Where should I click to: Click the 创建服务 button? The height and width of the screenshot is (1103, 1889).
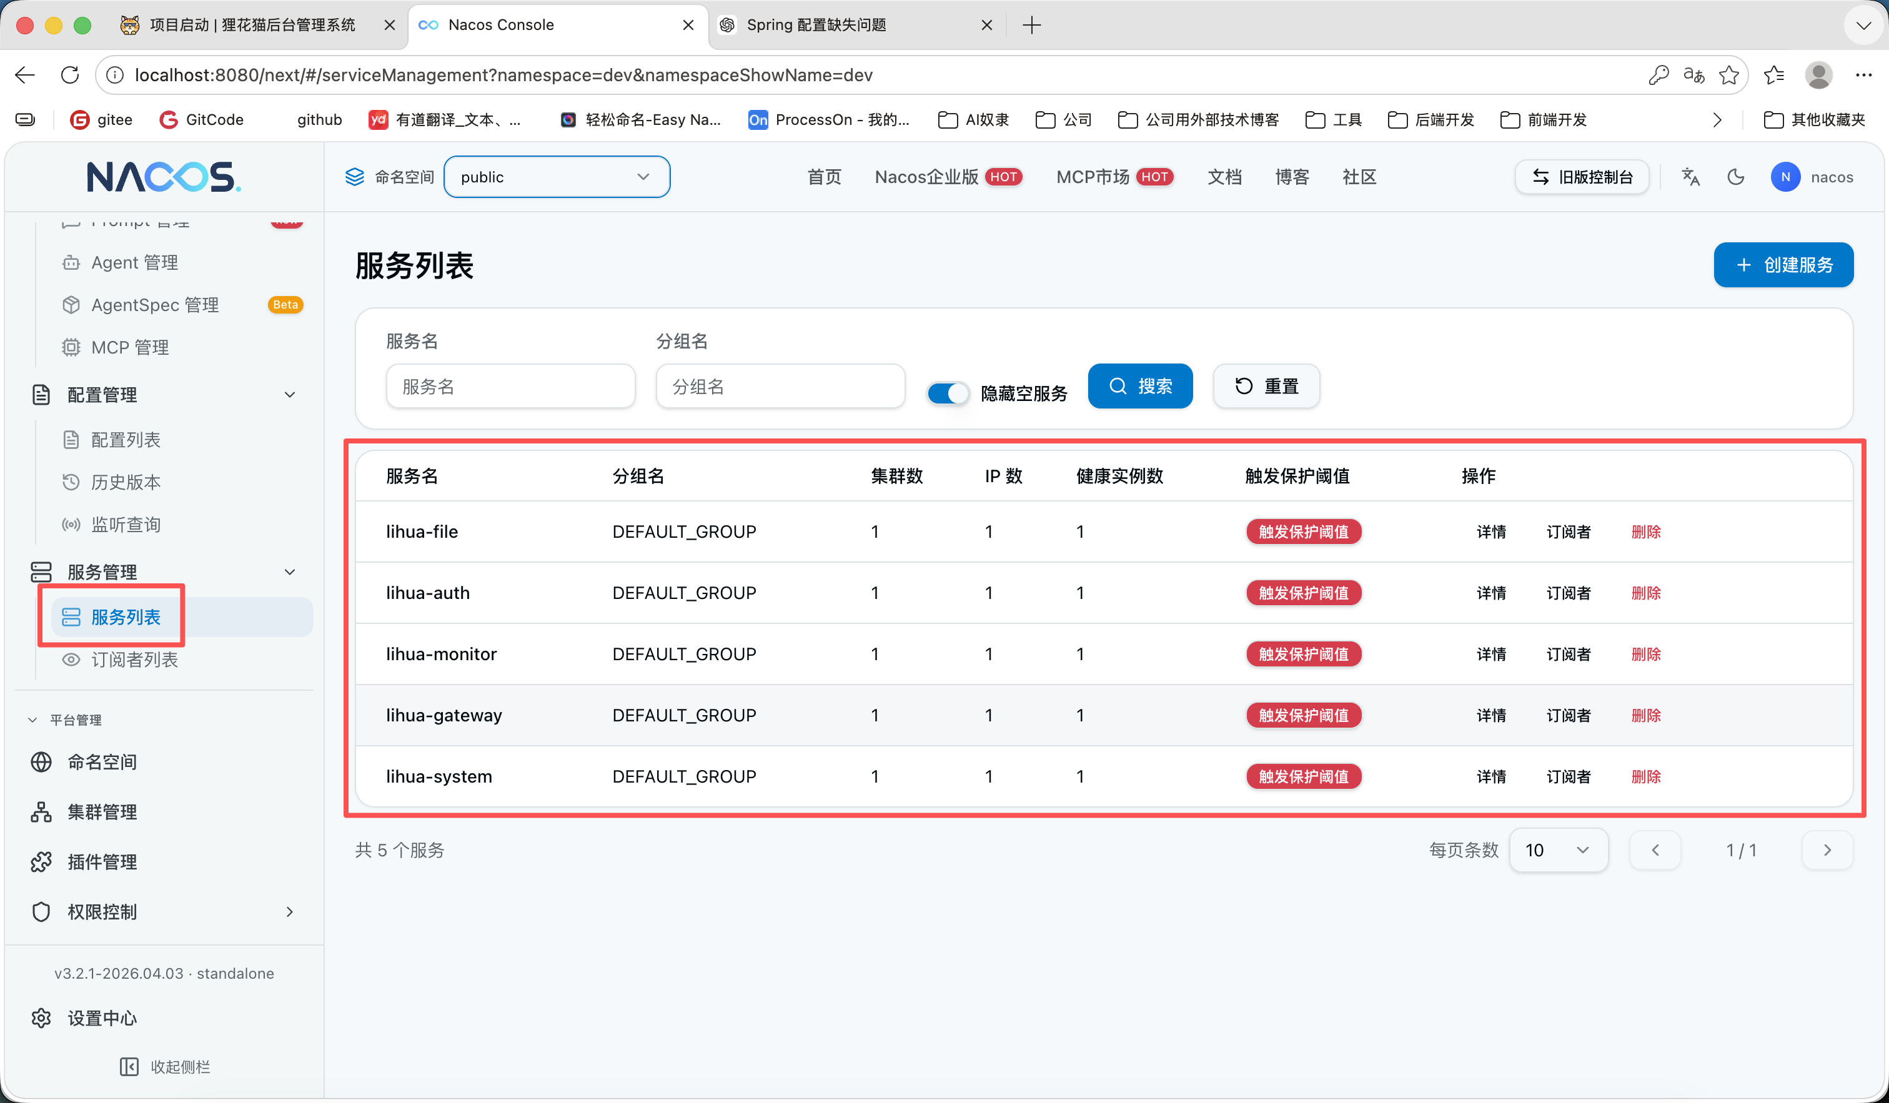1783,265
